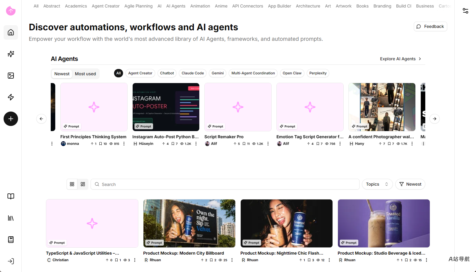
Task: Select the Most used sort toggle
Action: 86,74
